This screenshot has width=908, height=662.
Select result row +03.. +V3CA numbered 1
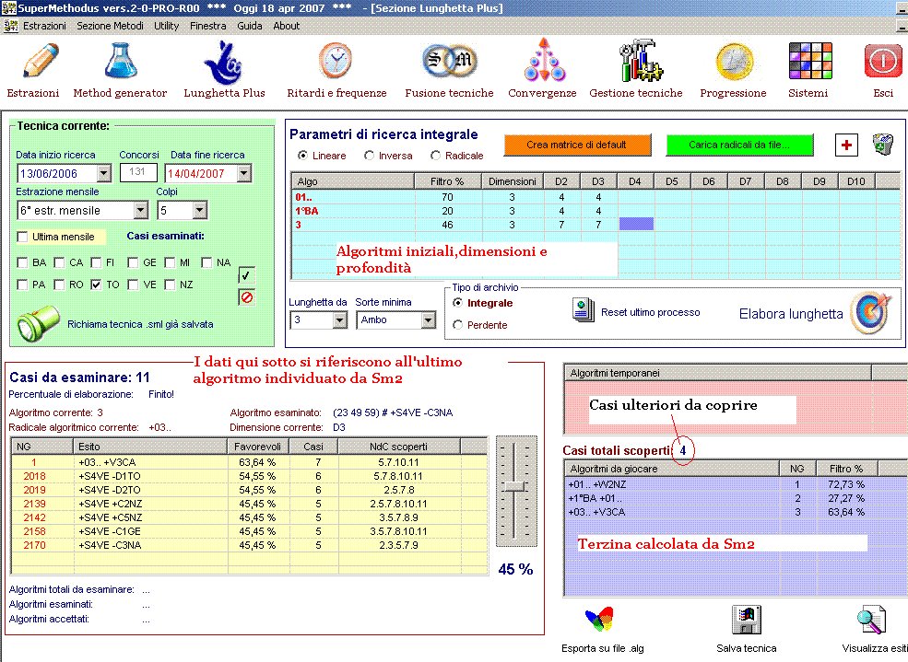(250, 462)
